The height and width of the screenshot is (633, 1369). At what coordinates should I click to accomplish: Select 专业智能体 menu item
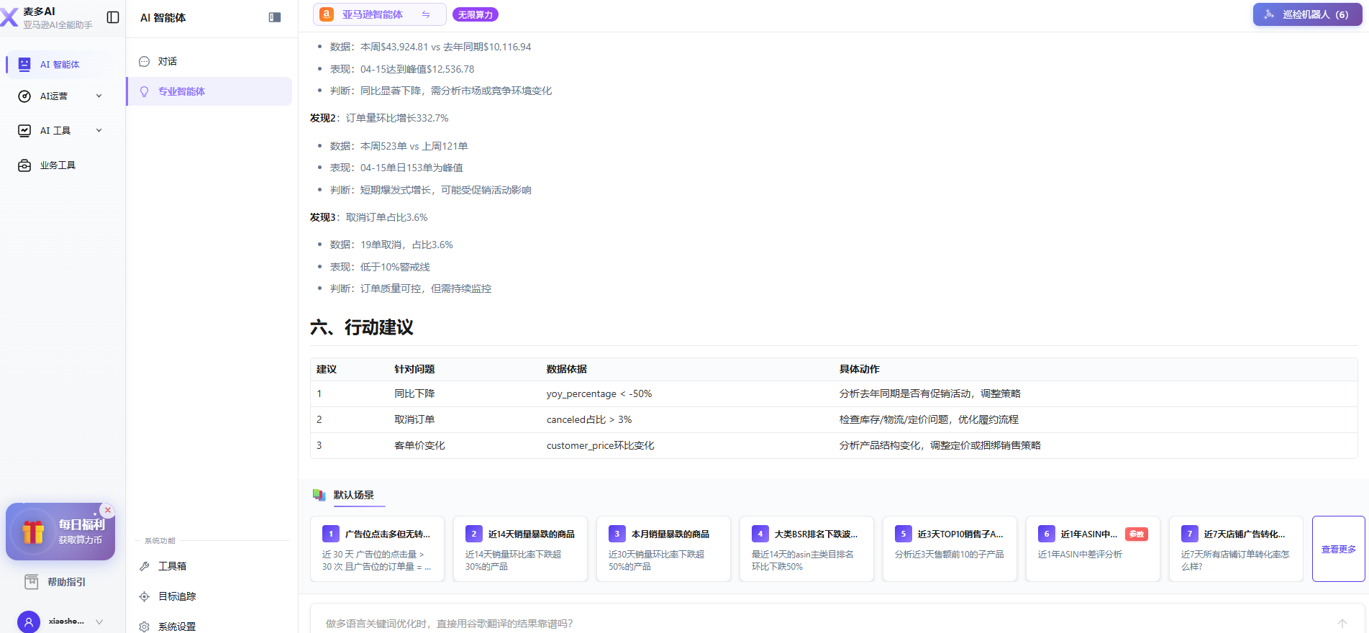coord(210,91)
